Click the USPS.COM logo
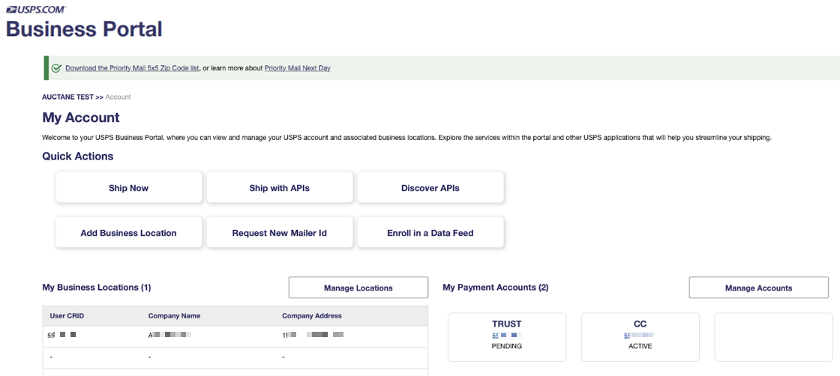Screen dimensions: 840x376 37,9
